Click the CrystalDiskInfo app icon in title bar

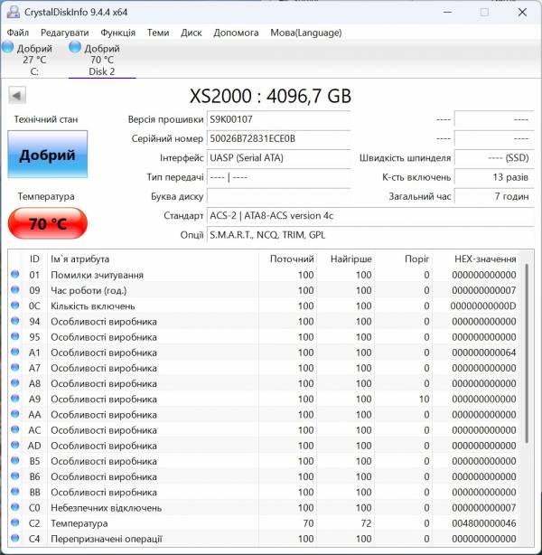click(x=14, y=12)
